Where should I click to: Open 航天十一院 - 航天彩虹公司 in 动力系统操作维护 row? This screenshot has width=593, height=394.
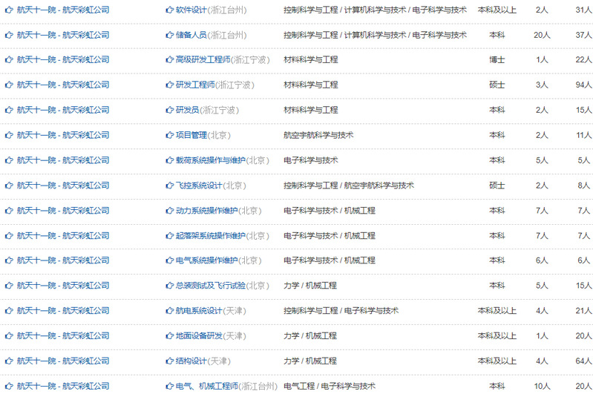tap(63, 211)
